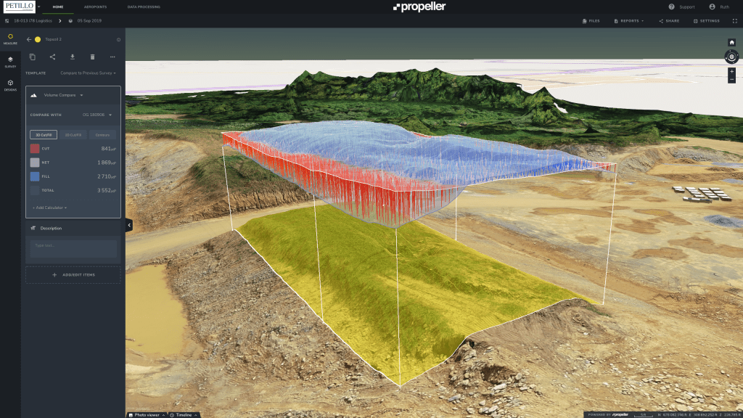Click the red Cut color swatch
This screenshot has width=743, height=418.
pyautogui.click(x=34, y=149)
